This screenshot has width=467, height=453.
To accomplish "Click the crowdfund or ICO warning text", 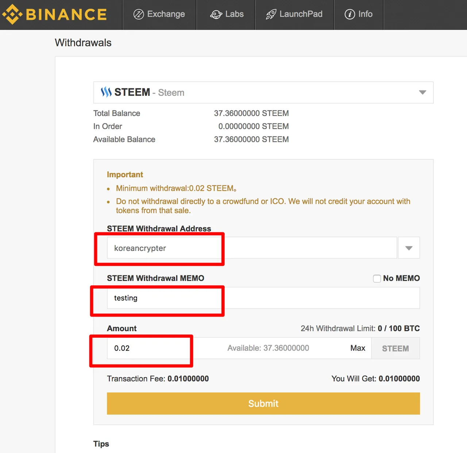I will 263,206.
